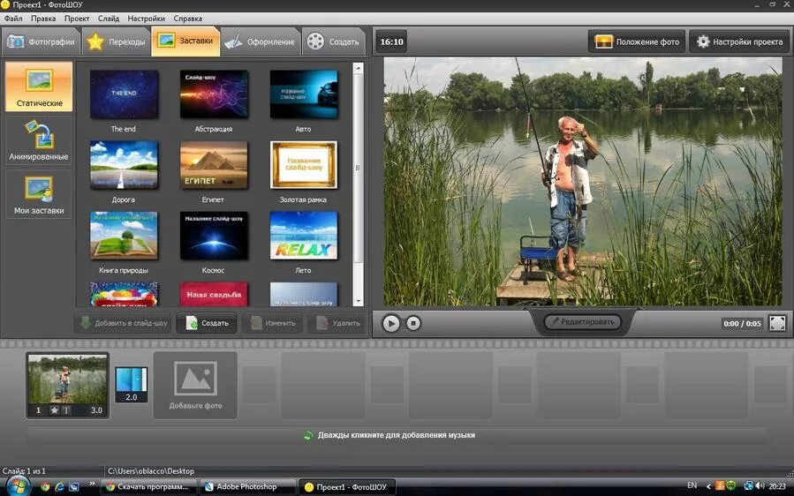Viewport: 794px width, 496px height.
Task: Play the slideshow preview
Action: 390,323
